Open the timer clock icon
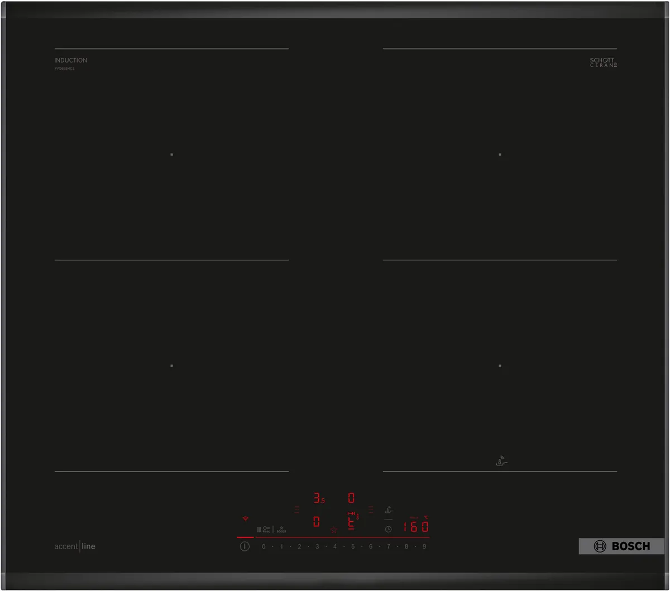 pyautogui.click(x=389, y=529)
